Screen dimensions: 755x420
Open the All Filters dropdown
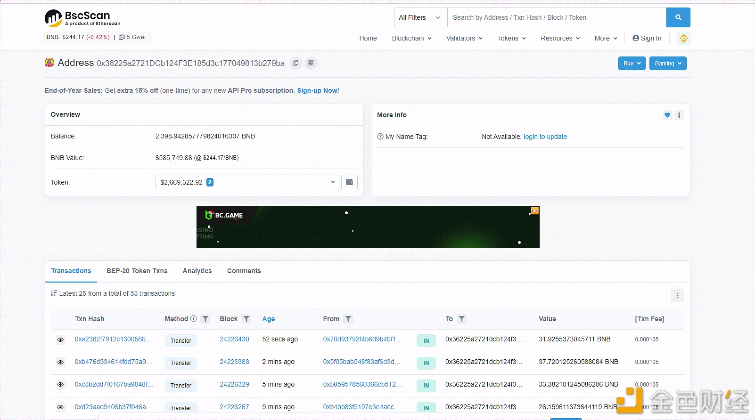click(x=420, y=17)
